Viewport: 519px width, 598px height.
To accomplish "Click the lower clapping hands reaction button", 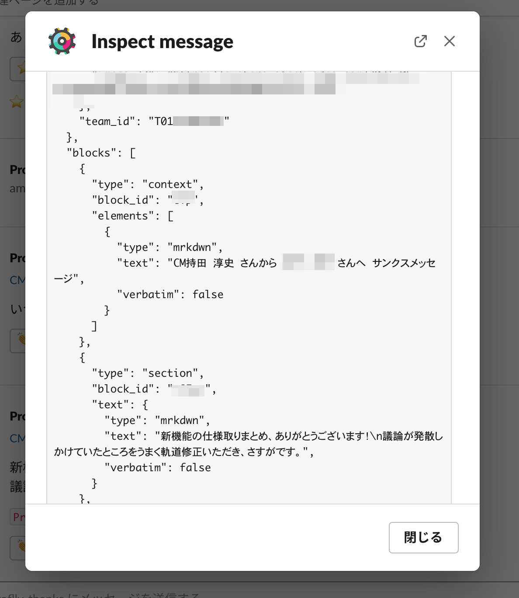I will click(18, 548).
